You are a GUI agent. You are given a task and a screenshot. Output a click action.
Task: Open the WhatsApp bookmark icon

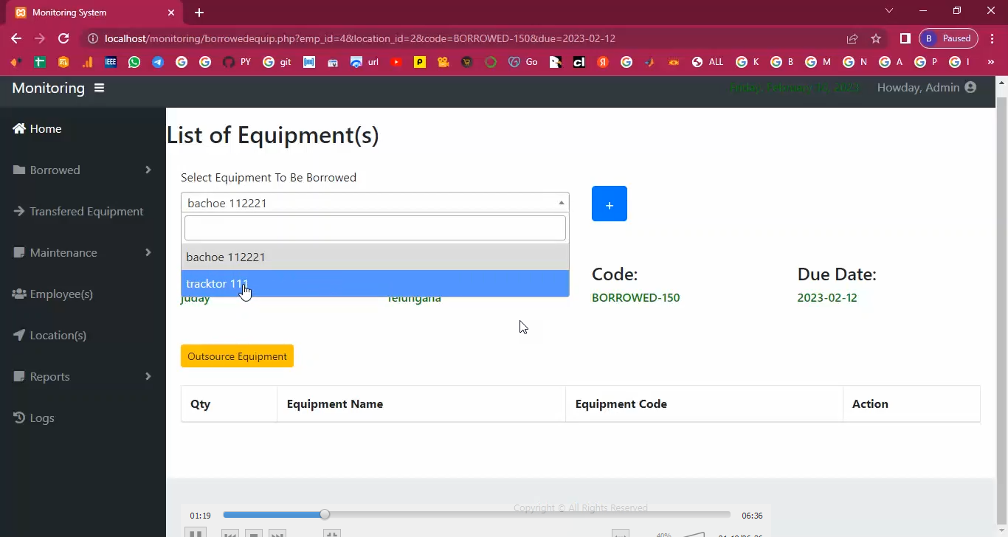coord(134,63)
